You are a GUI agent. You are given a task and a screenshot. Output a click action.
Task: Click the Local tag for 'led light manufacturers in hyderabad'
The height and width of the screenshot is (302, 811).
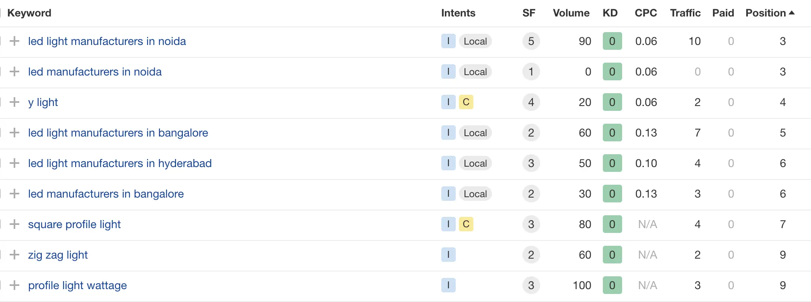tap(475, 163)
